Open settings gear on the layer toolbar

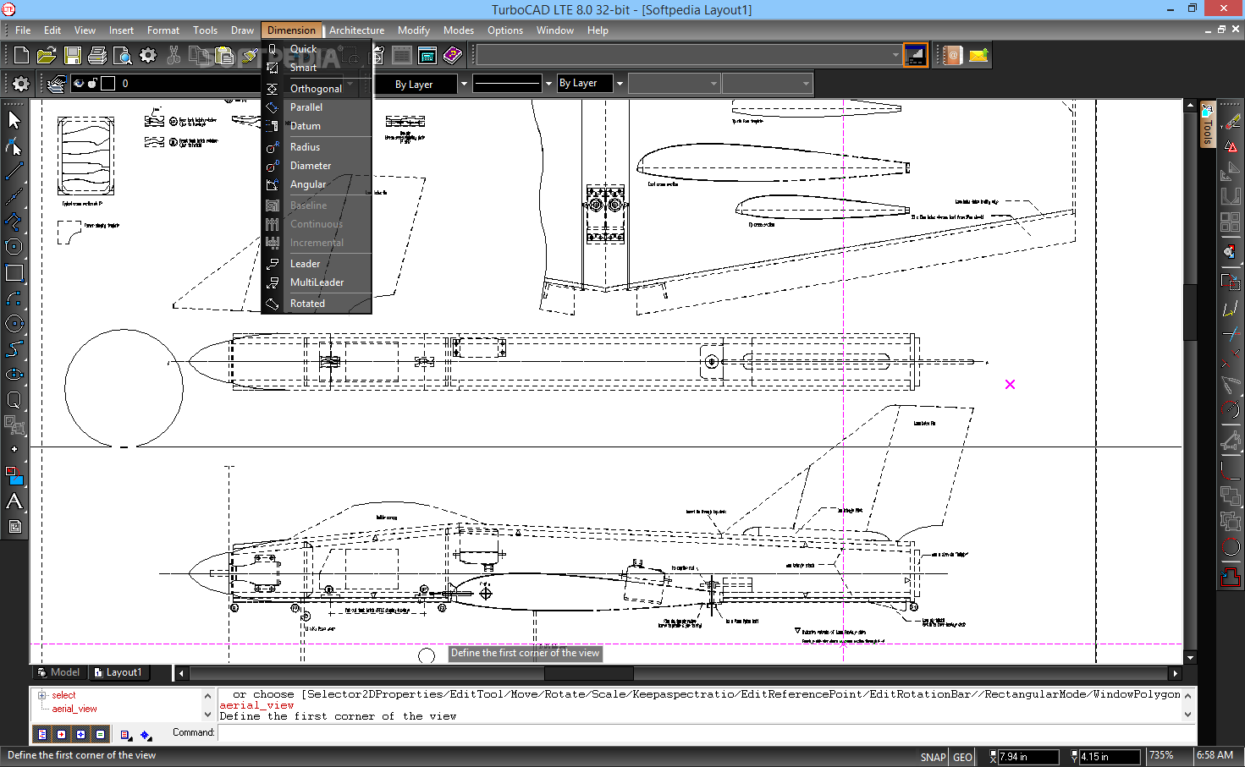(21, 84)
